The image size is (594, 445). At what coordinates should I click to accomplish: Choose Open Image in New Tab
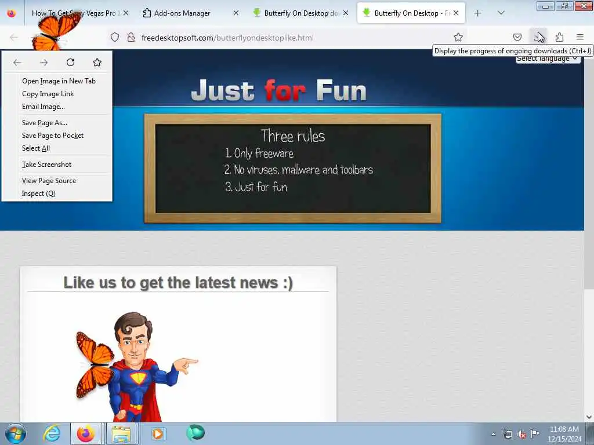pyautogui.click(x=59, y=81)
